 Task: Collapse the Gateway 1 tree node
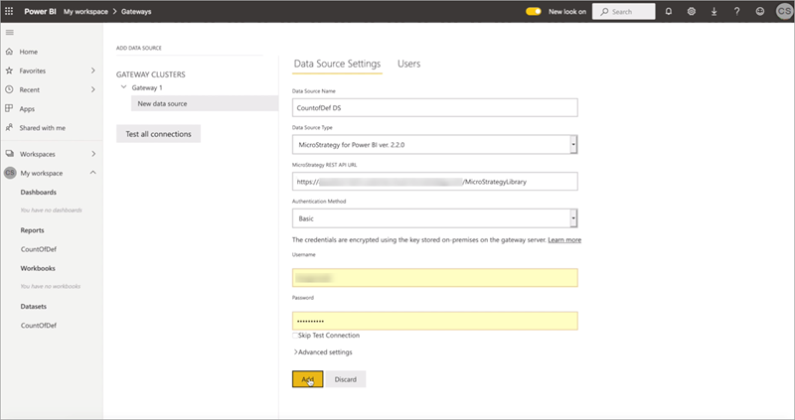[124, 87]
